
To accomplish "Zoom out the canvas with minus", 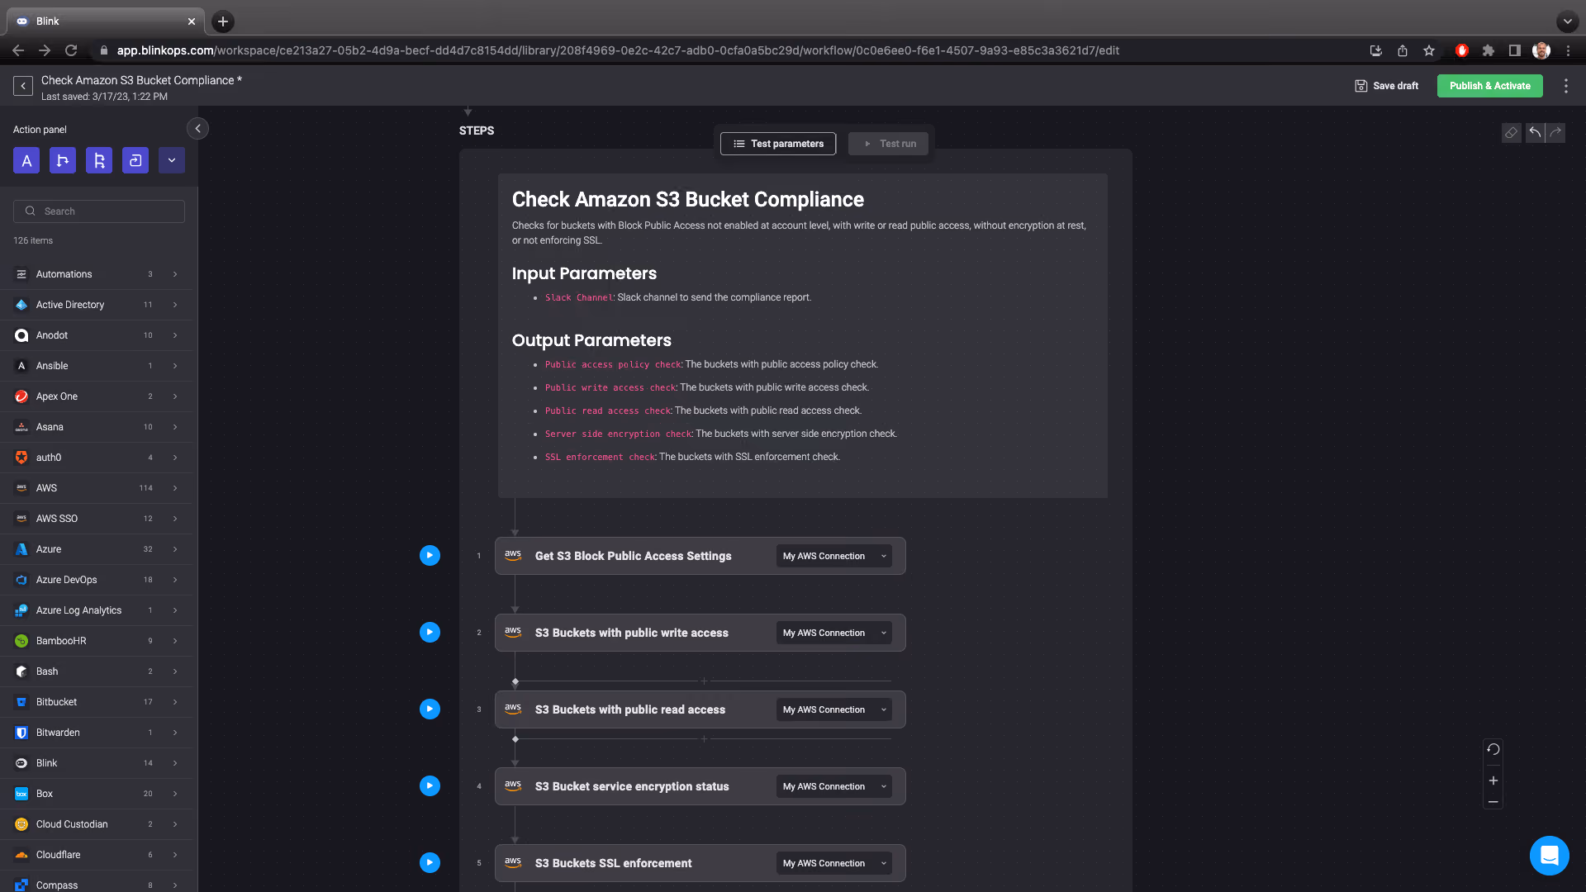I will [1493, 802].
